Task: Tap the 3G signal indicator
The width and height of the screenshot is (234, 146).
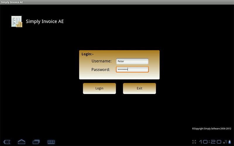Action: 225,142
